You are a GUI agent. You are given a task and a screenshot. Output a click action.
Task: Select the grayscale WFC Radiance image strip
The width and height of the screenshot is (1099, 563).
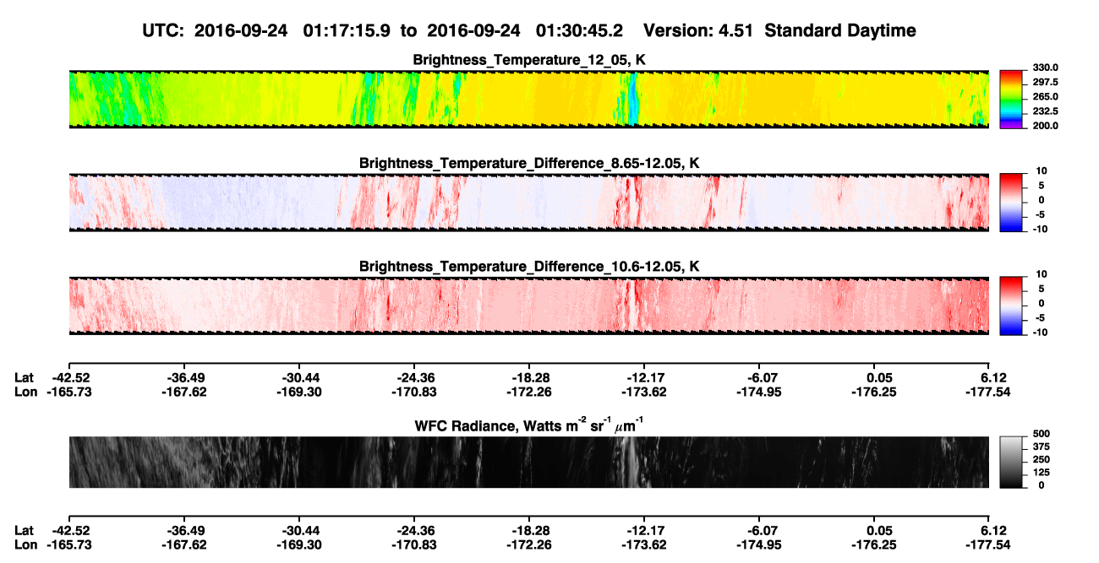[528, 463]
